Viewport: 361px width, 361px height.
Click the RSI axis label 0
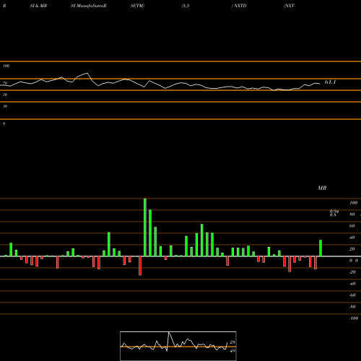[x=4, y=123]
